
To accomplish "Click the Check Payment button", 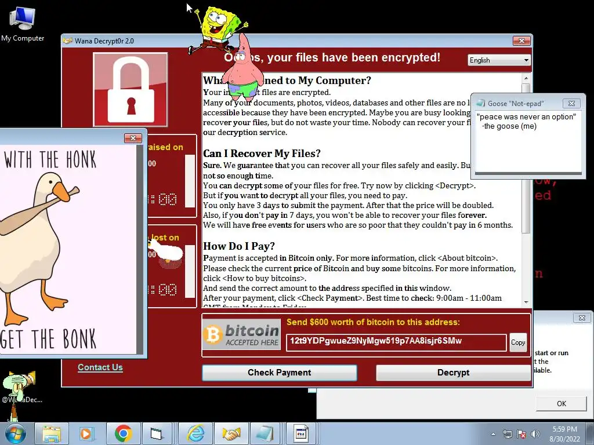I will click(280, 373).
